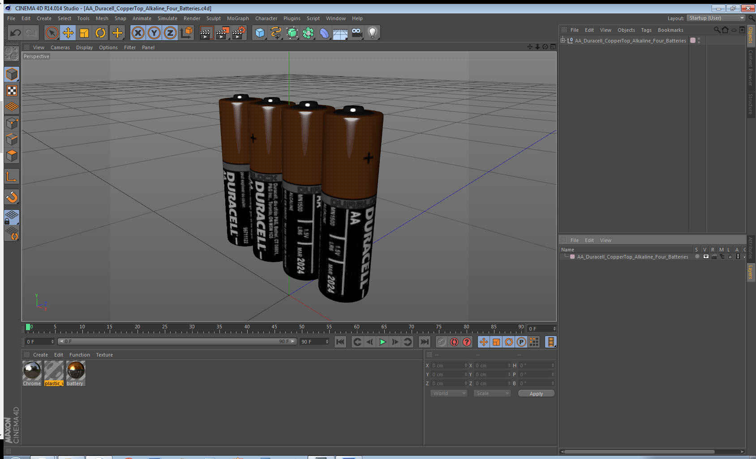Activate the Rotate tool in top toolbar

100,33
